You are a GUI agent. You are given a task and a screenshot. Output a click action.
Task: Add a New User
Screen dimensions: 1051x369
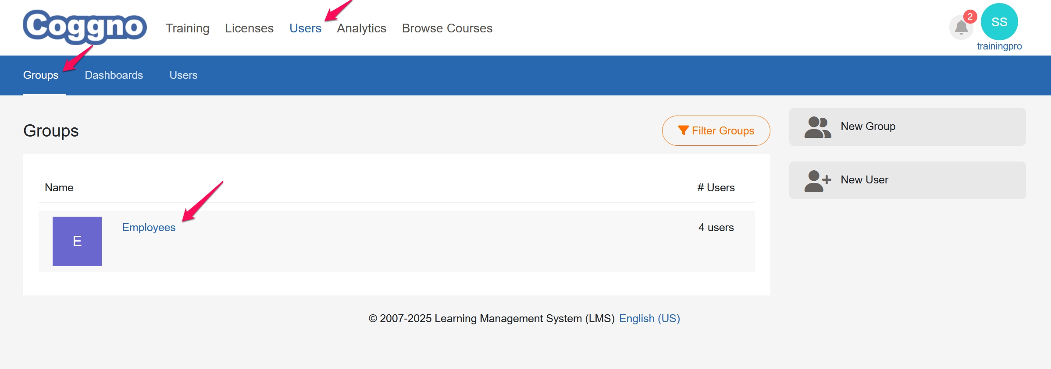click(907, 180)
